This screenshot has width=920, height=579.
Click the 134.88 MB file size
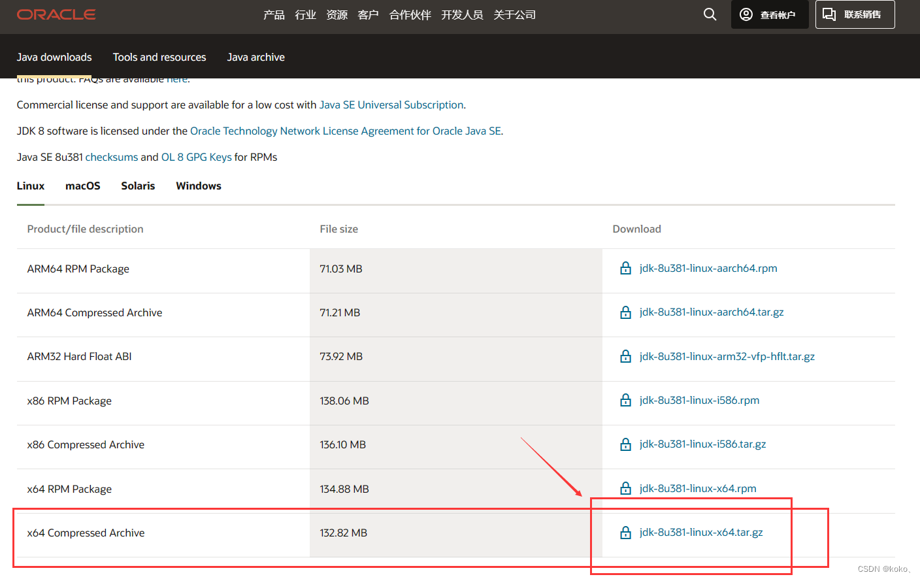pyautogui.click(x=344, y=489)
